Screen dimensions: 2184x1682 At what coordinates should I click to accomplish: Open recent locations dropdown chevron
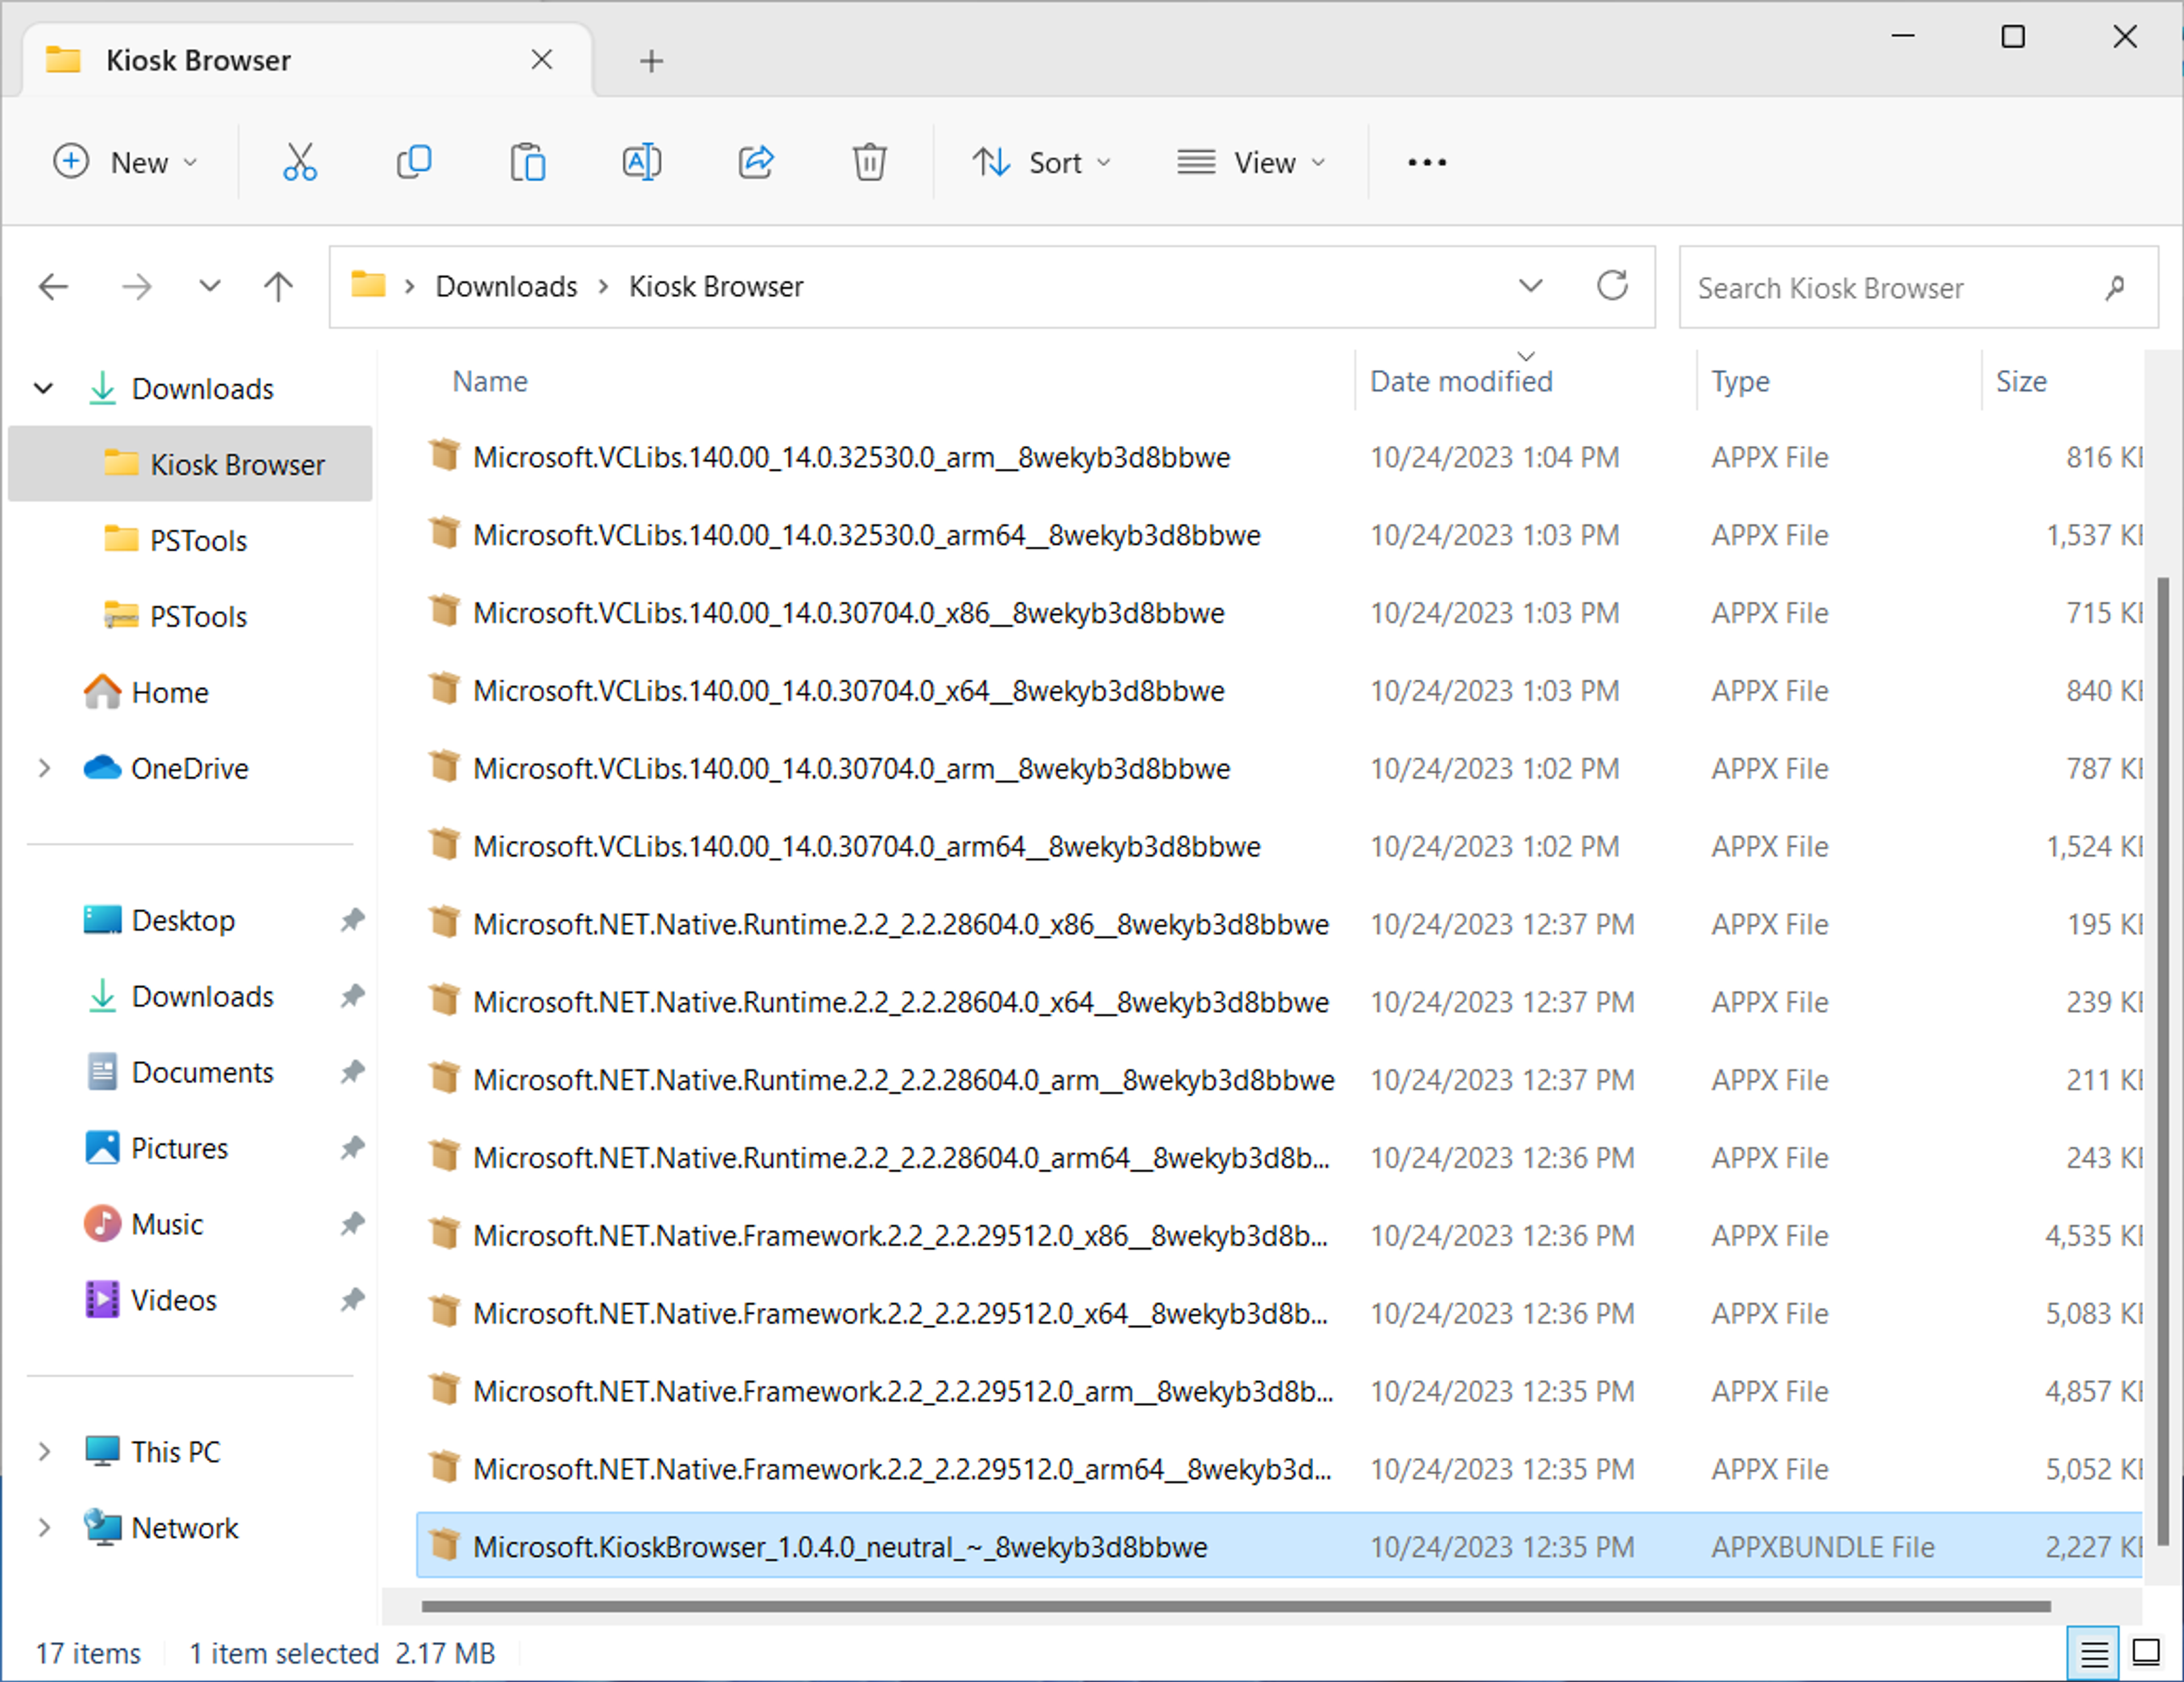(x=209, y=286)
